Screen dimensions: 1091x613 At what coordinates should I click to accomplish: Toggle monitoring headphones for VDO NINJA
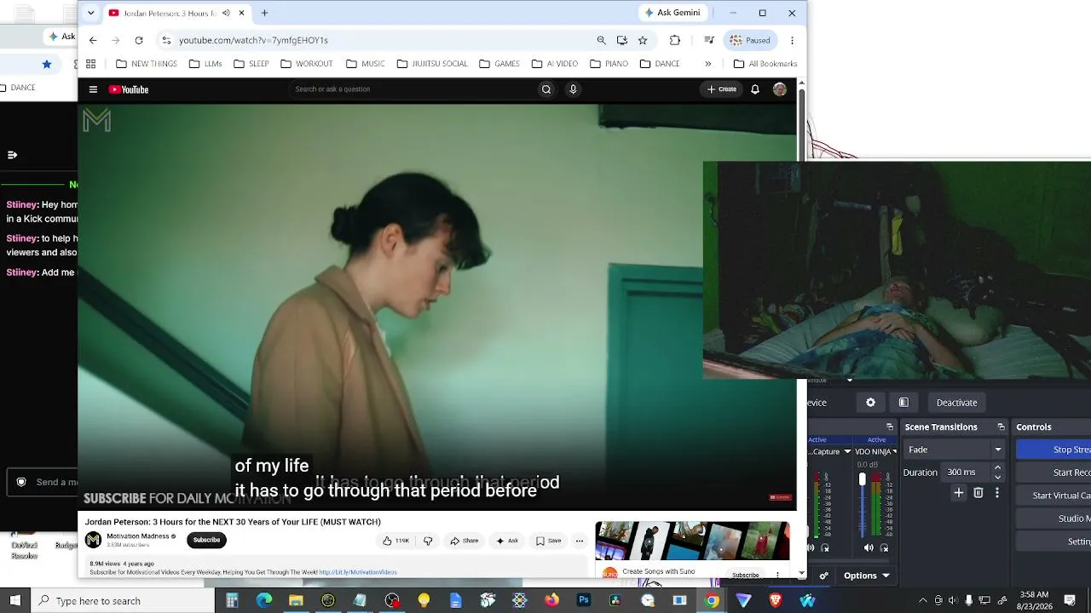(x=884, y=547)
